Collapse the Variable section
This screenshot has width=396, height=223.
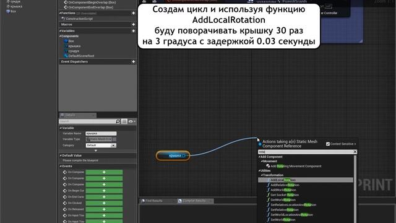coord(61,128)
